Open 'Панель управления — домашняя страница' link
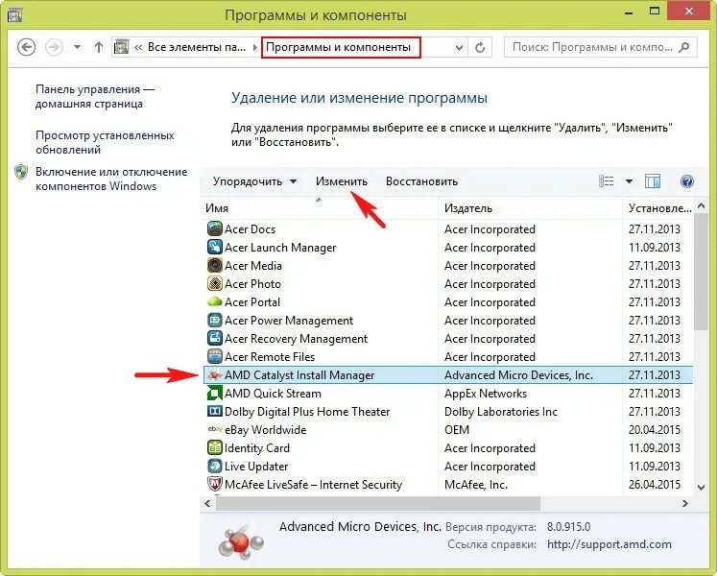The height and width of the screenshot is (576, 717). [x=95, y=97]
